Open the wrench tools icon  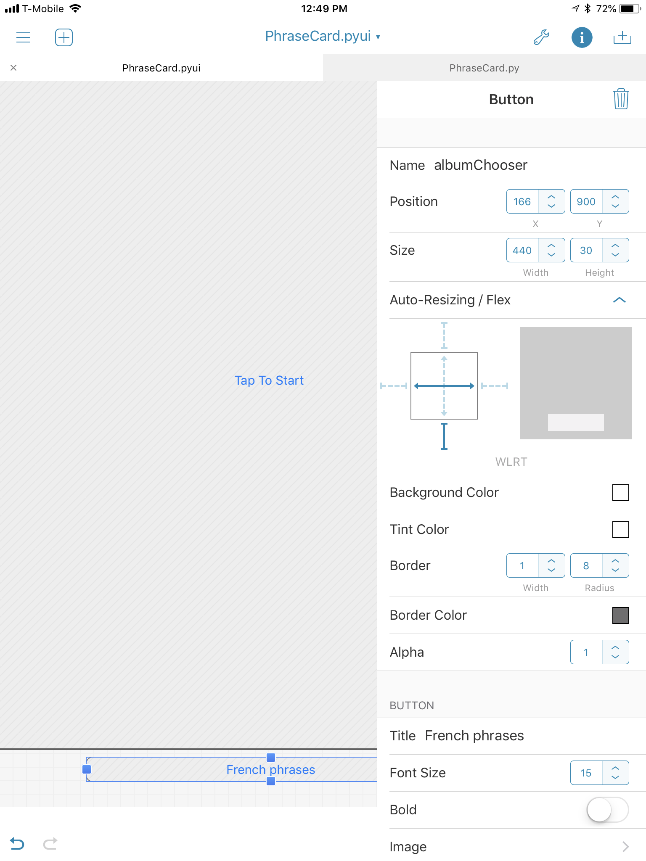(x=541, y=37)
